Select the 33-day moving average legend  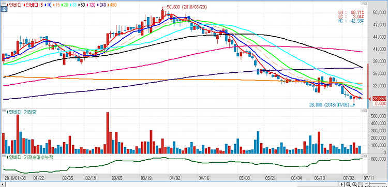click(73, 5)
